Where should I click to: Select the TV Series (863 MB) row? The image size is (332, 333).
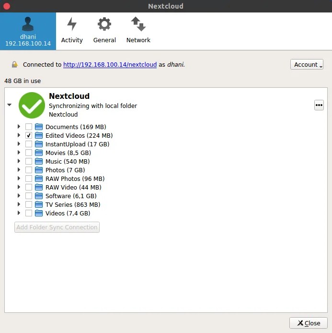coord(73,204)
